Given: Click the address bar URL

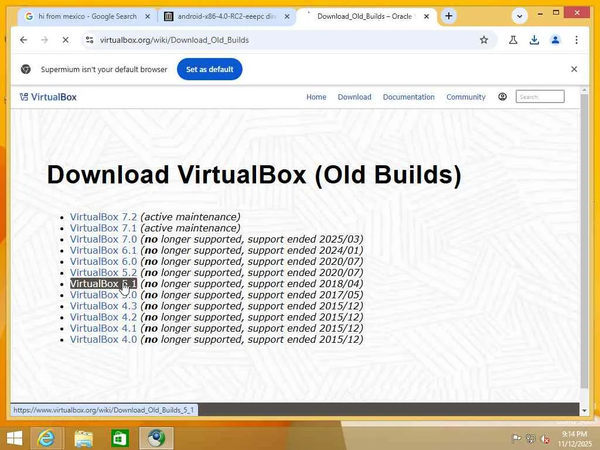Looking at the screenshot, I should coord(174,40).
